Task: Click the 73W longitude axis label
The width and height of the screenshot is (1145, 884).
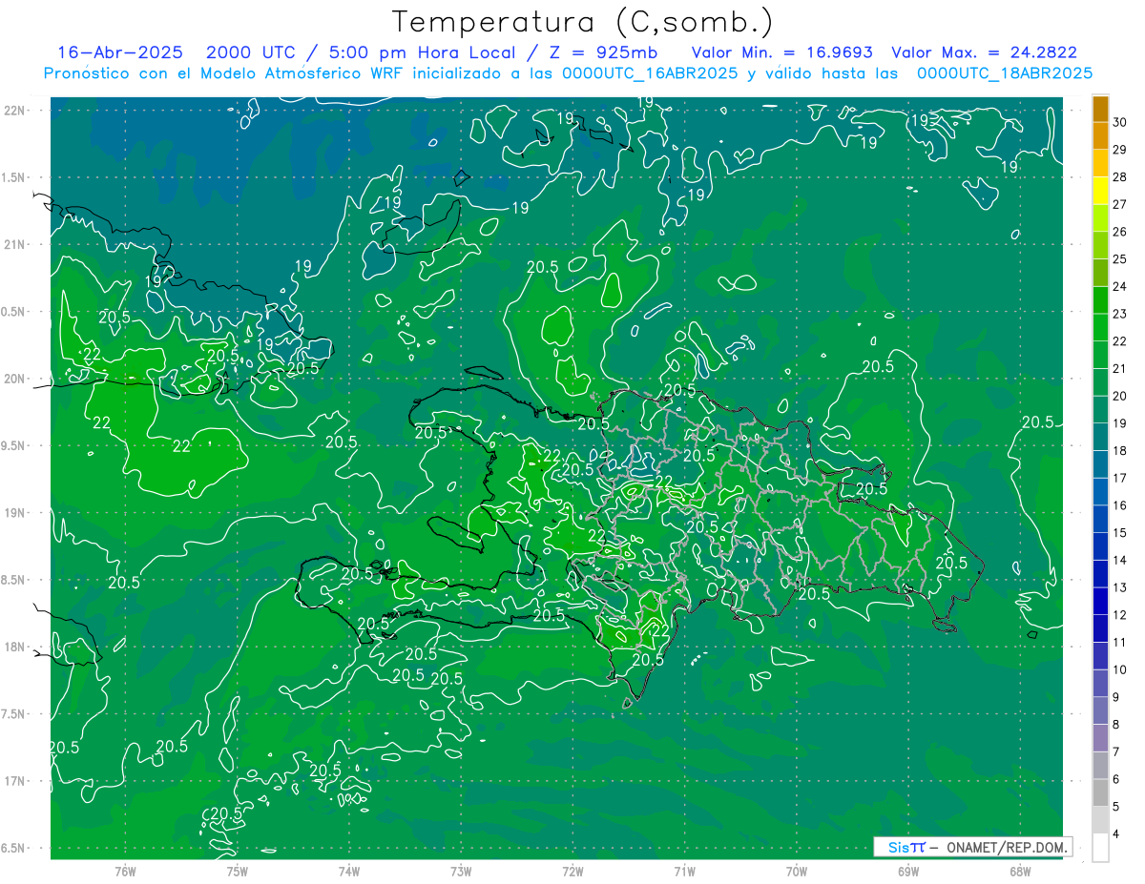Action: 461,871
